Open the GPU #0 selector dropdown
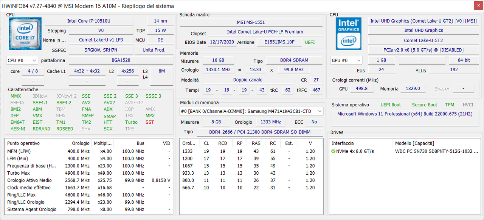This screenshot has height=220, width=484. (x=346, y=60)
